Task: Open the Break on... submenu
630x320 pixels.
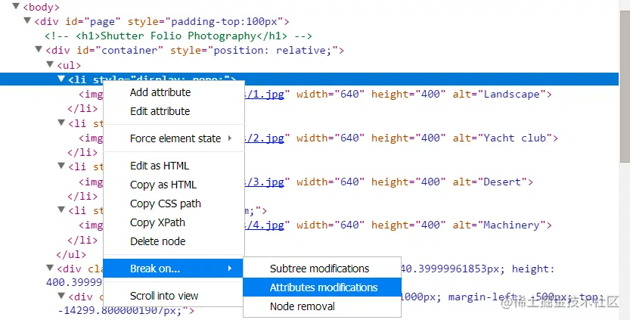Action: pos(173,269)
